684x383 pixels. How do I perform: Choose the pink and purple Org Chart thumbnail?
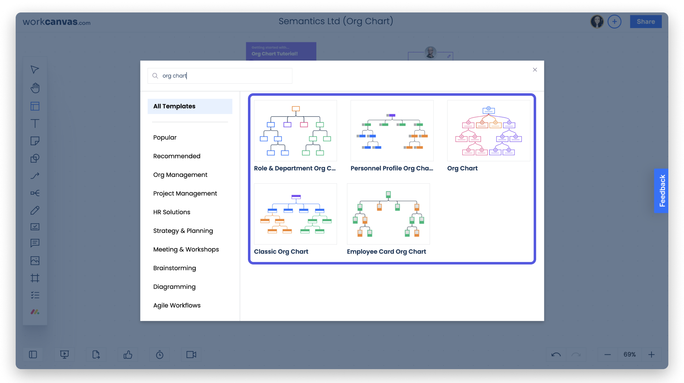(488, 131)
